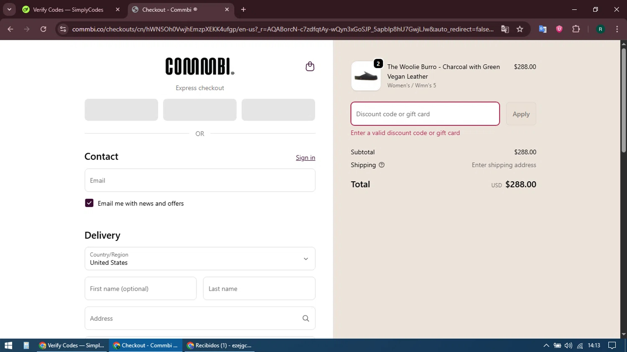This screenshot has width=627, height=352.
Task: Open the Chrome three-dot menu
Action: pos(617,29)
